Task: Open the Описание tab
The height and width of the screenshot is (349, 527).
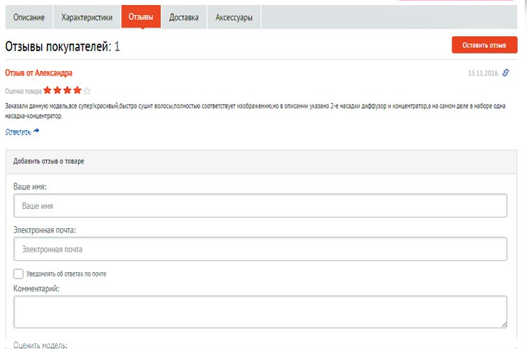Action: [x=29, y=17]
